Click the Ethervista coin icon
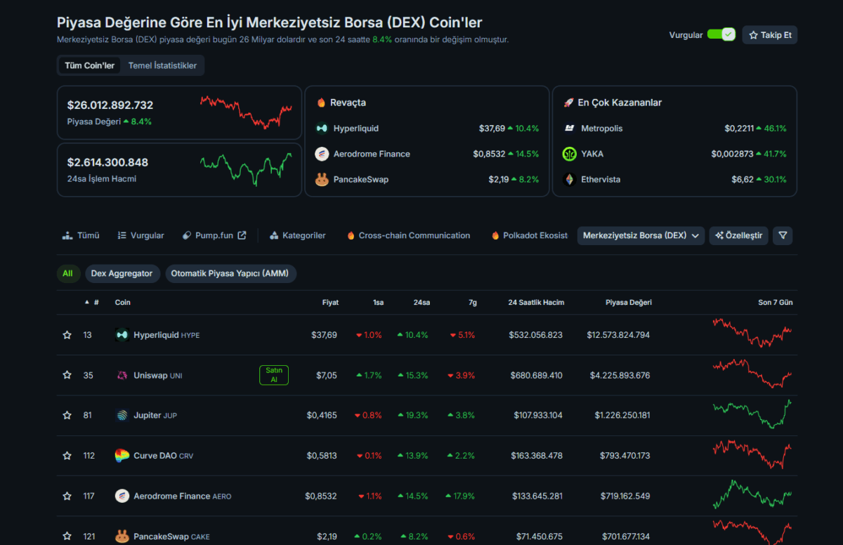This screenshot has height=545, width=843. [x=569, y=179]
